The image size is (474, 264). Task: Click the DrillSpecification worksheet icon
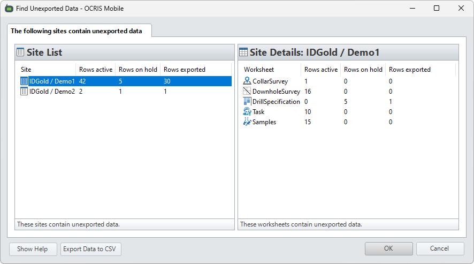tap(247, 101)
